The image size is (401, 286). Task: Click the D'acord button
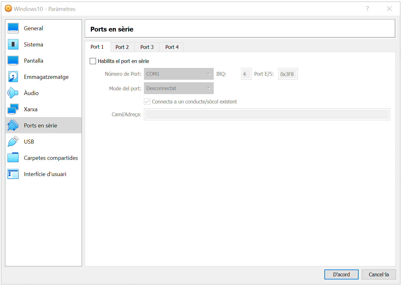pos(341,274)
